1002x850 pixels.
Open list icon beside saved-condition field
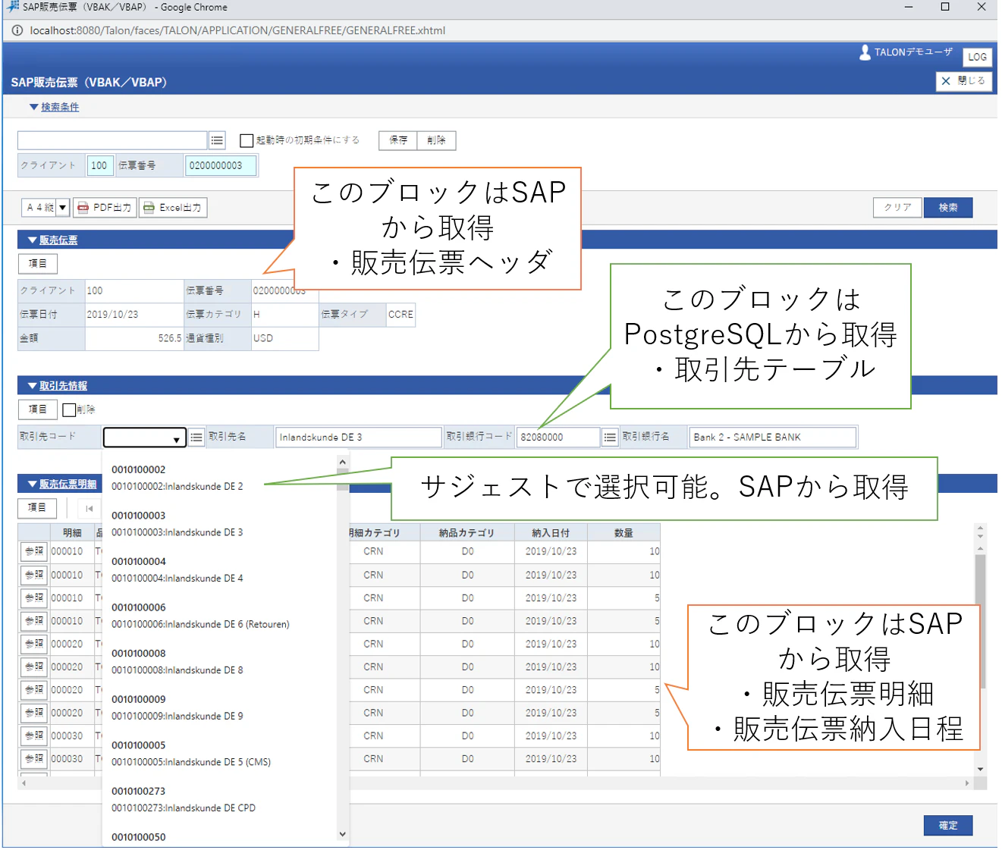coord(218,140)
